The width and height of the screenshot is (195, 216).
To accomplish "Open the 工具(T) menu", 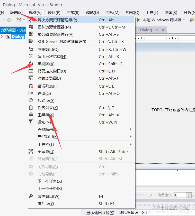I will click(152, 13).
